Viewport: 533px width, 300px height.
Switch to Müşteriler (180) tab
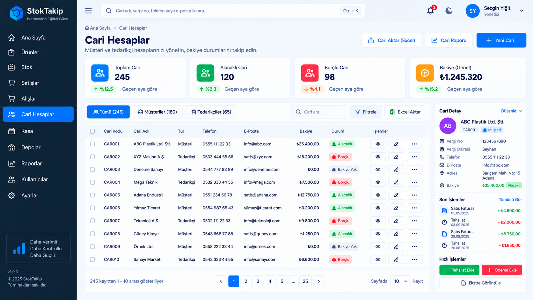pos(157,112)
